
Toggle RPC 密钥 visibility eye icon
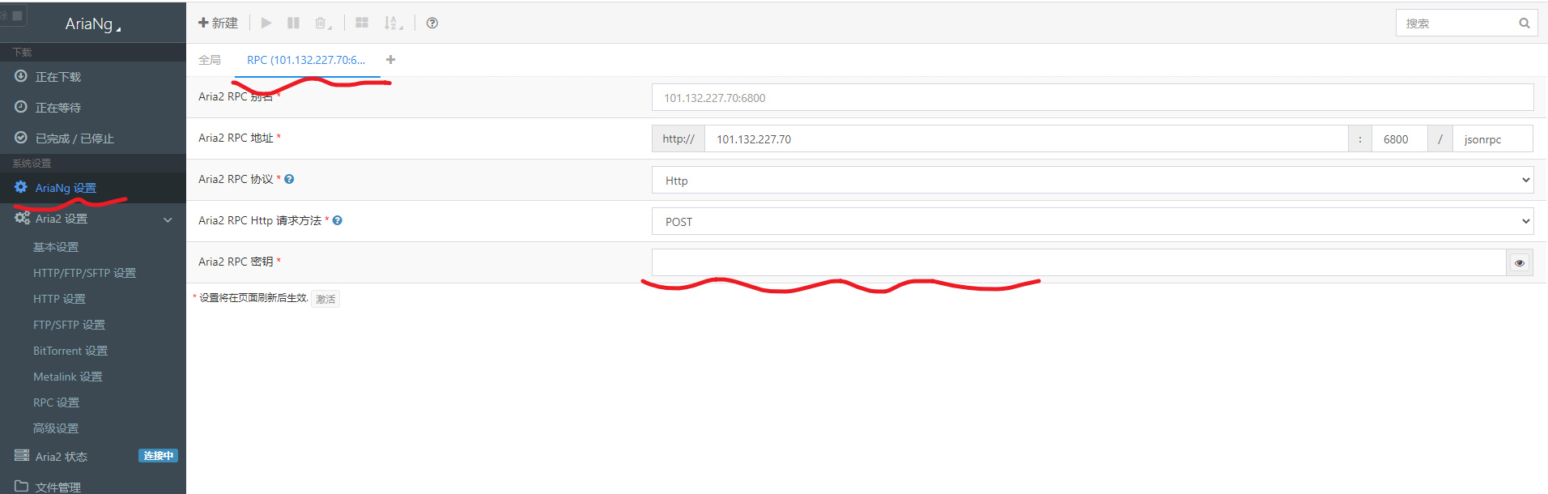click(x=1519, y=262)
